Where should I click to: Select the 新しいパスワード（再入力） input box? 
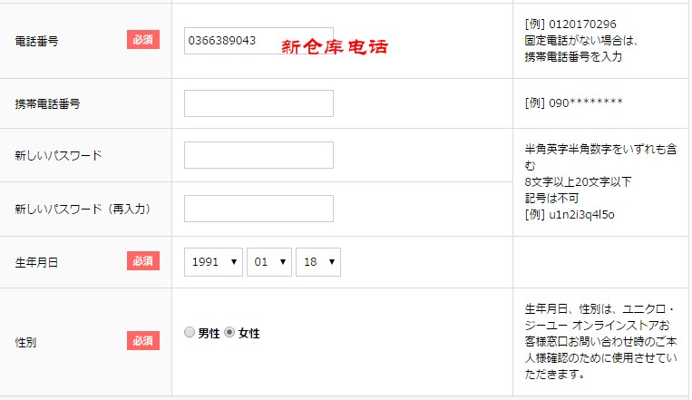coord(258,209)
